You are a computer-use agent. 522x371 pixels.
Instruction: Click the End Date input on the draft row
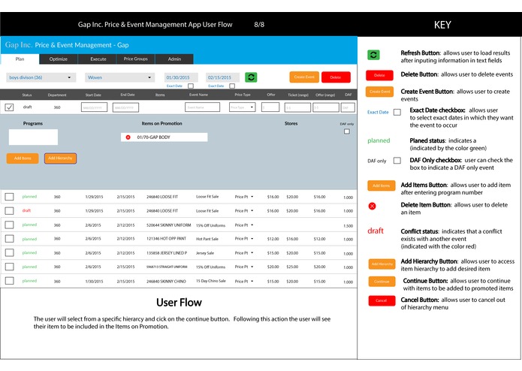click(x=125, y=107)
